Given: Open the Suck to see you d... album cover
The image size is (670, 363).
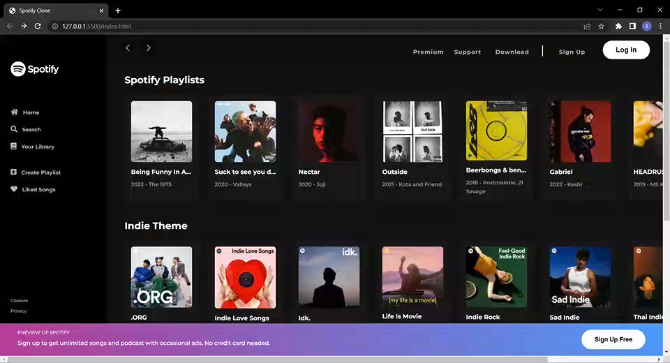Looking at the screenshot, I should [x=245, y=132].
